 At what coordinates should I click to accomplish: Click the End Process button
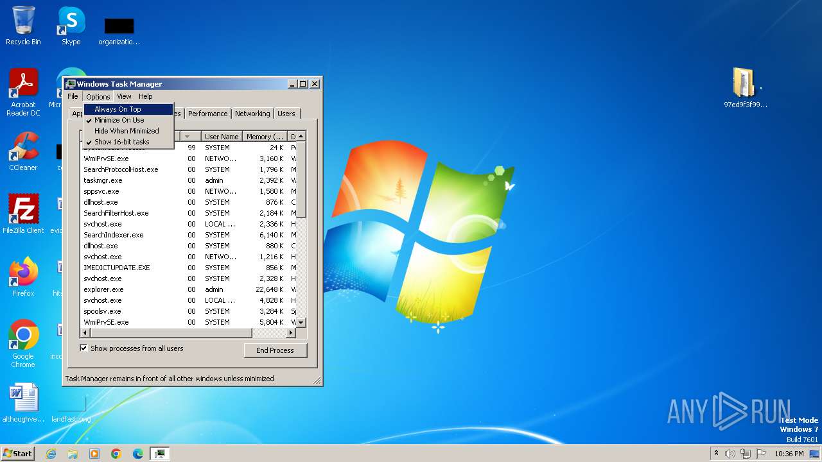pyautogui.click(x=275, y=350)
